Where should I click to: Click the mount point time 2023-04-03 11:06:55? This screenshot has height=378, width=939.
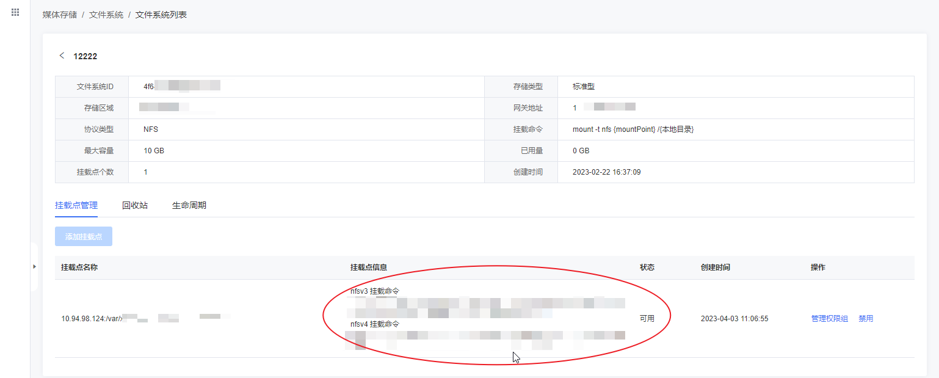click(x=734, y=319)
